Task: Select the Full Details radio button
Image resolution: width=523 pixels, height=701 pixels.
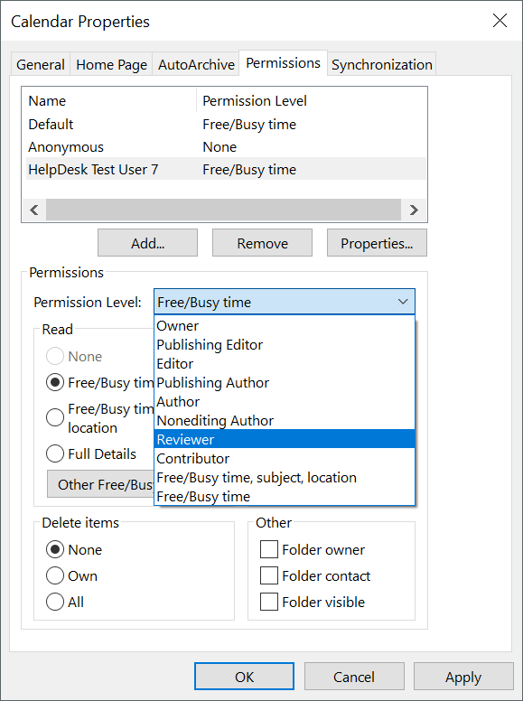Action: [x=55, y=453]
